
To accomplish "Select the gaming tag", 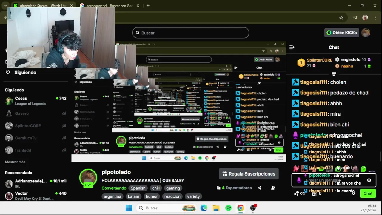I will tap(173, 188).
